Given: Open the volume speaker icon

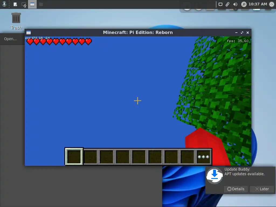Looking at the screenshot, I should click(x=235, y=4).
